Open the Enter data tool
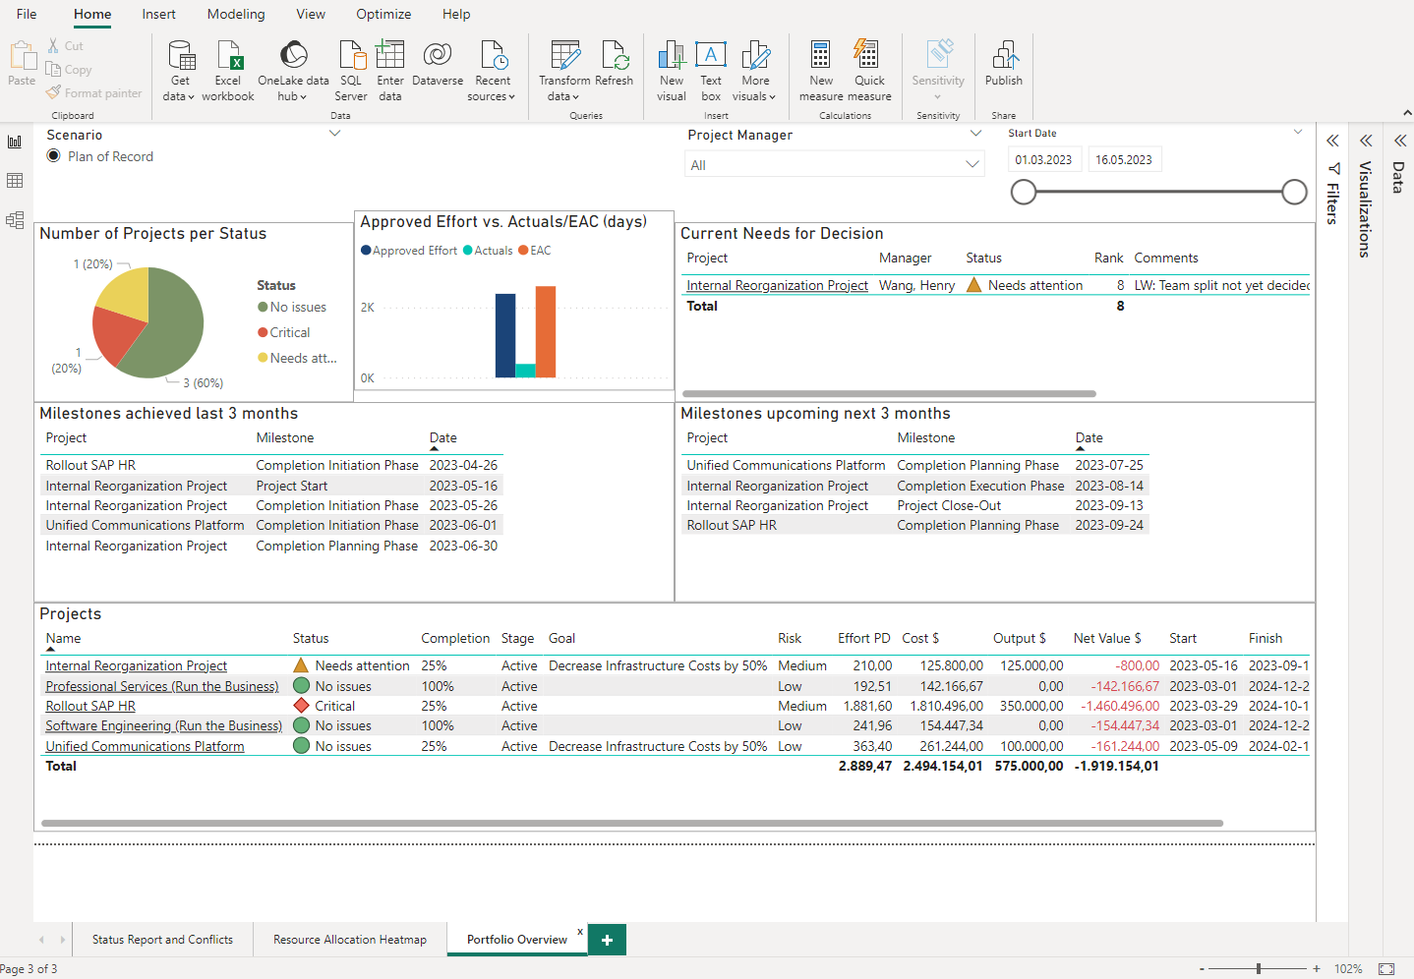The image size is (1414, 979). (x=390, y=70)
